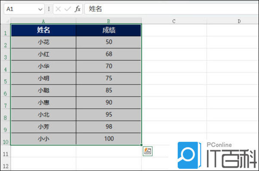Select the cell containing 小小
Screen dimensions: 259x171
[x=43, y=139]
